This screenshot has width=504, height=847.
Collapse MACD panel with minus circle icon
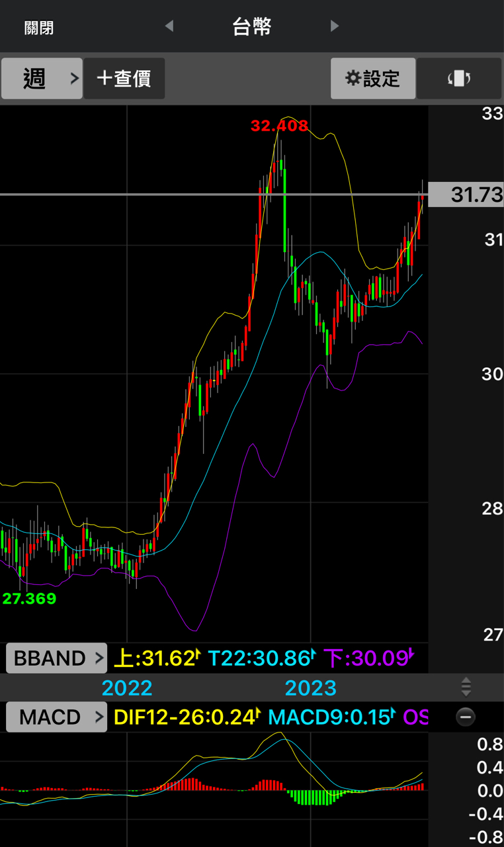click(x=466, y=717)
